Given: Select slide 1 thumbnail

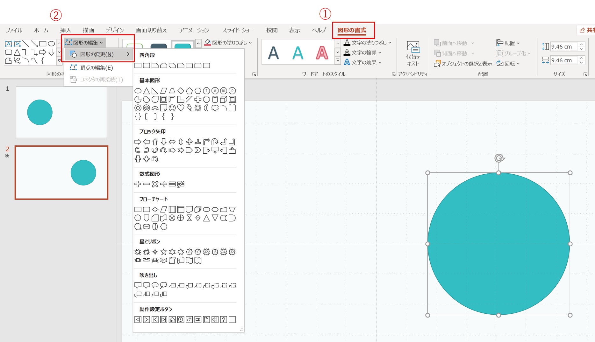Looking at the screenshot, I should click(61, 112).
